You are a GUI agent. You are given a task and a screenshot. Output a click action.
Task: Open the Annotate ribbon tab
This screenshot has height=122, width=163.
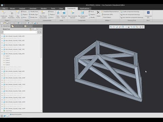pyautogui.click(x=33, y=8)
